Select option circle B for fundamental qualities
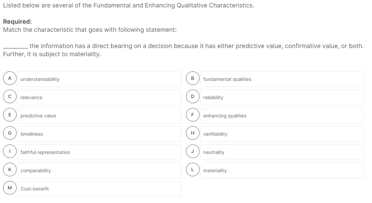This screenshot has width=372, height=203. pyautogui.click(x=192, y=79)
